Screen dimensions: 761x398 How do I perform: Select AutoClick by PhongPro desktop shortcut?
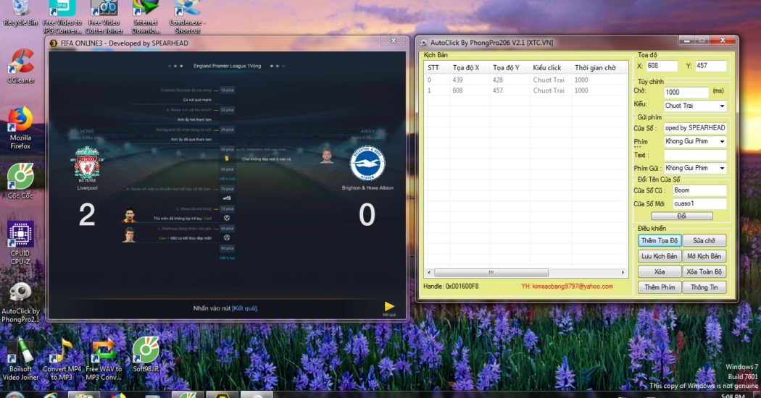[20, 302]
